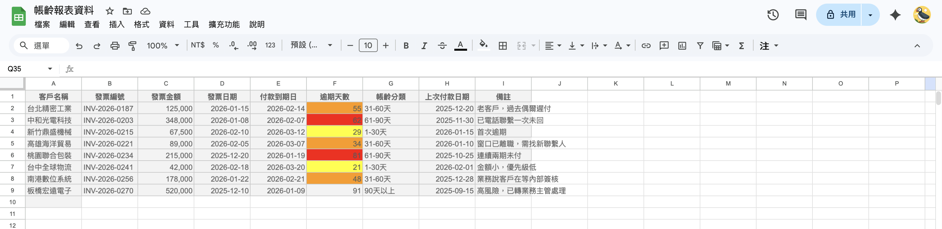Click the undo icon
Screen dimensions: 942x229
tap(79, 46)
